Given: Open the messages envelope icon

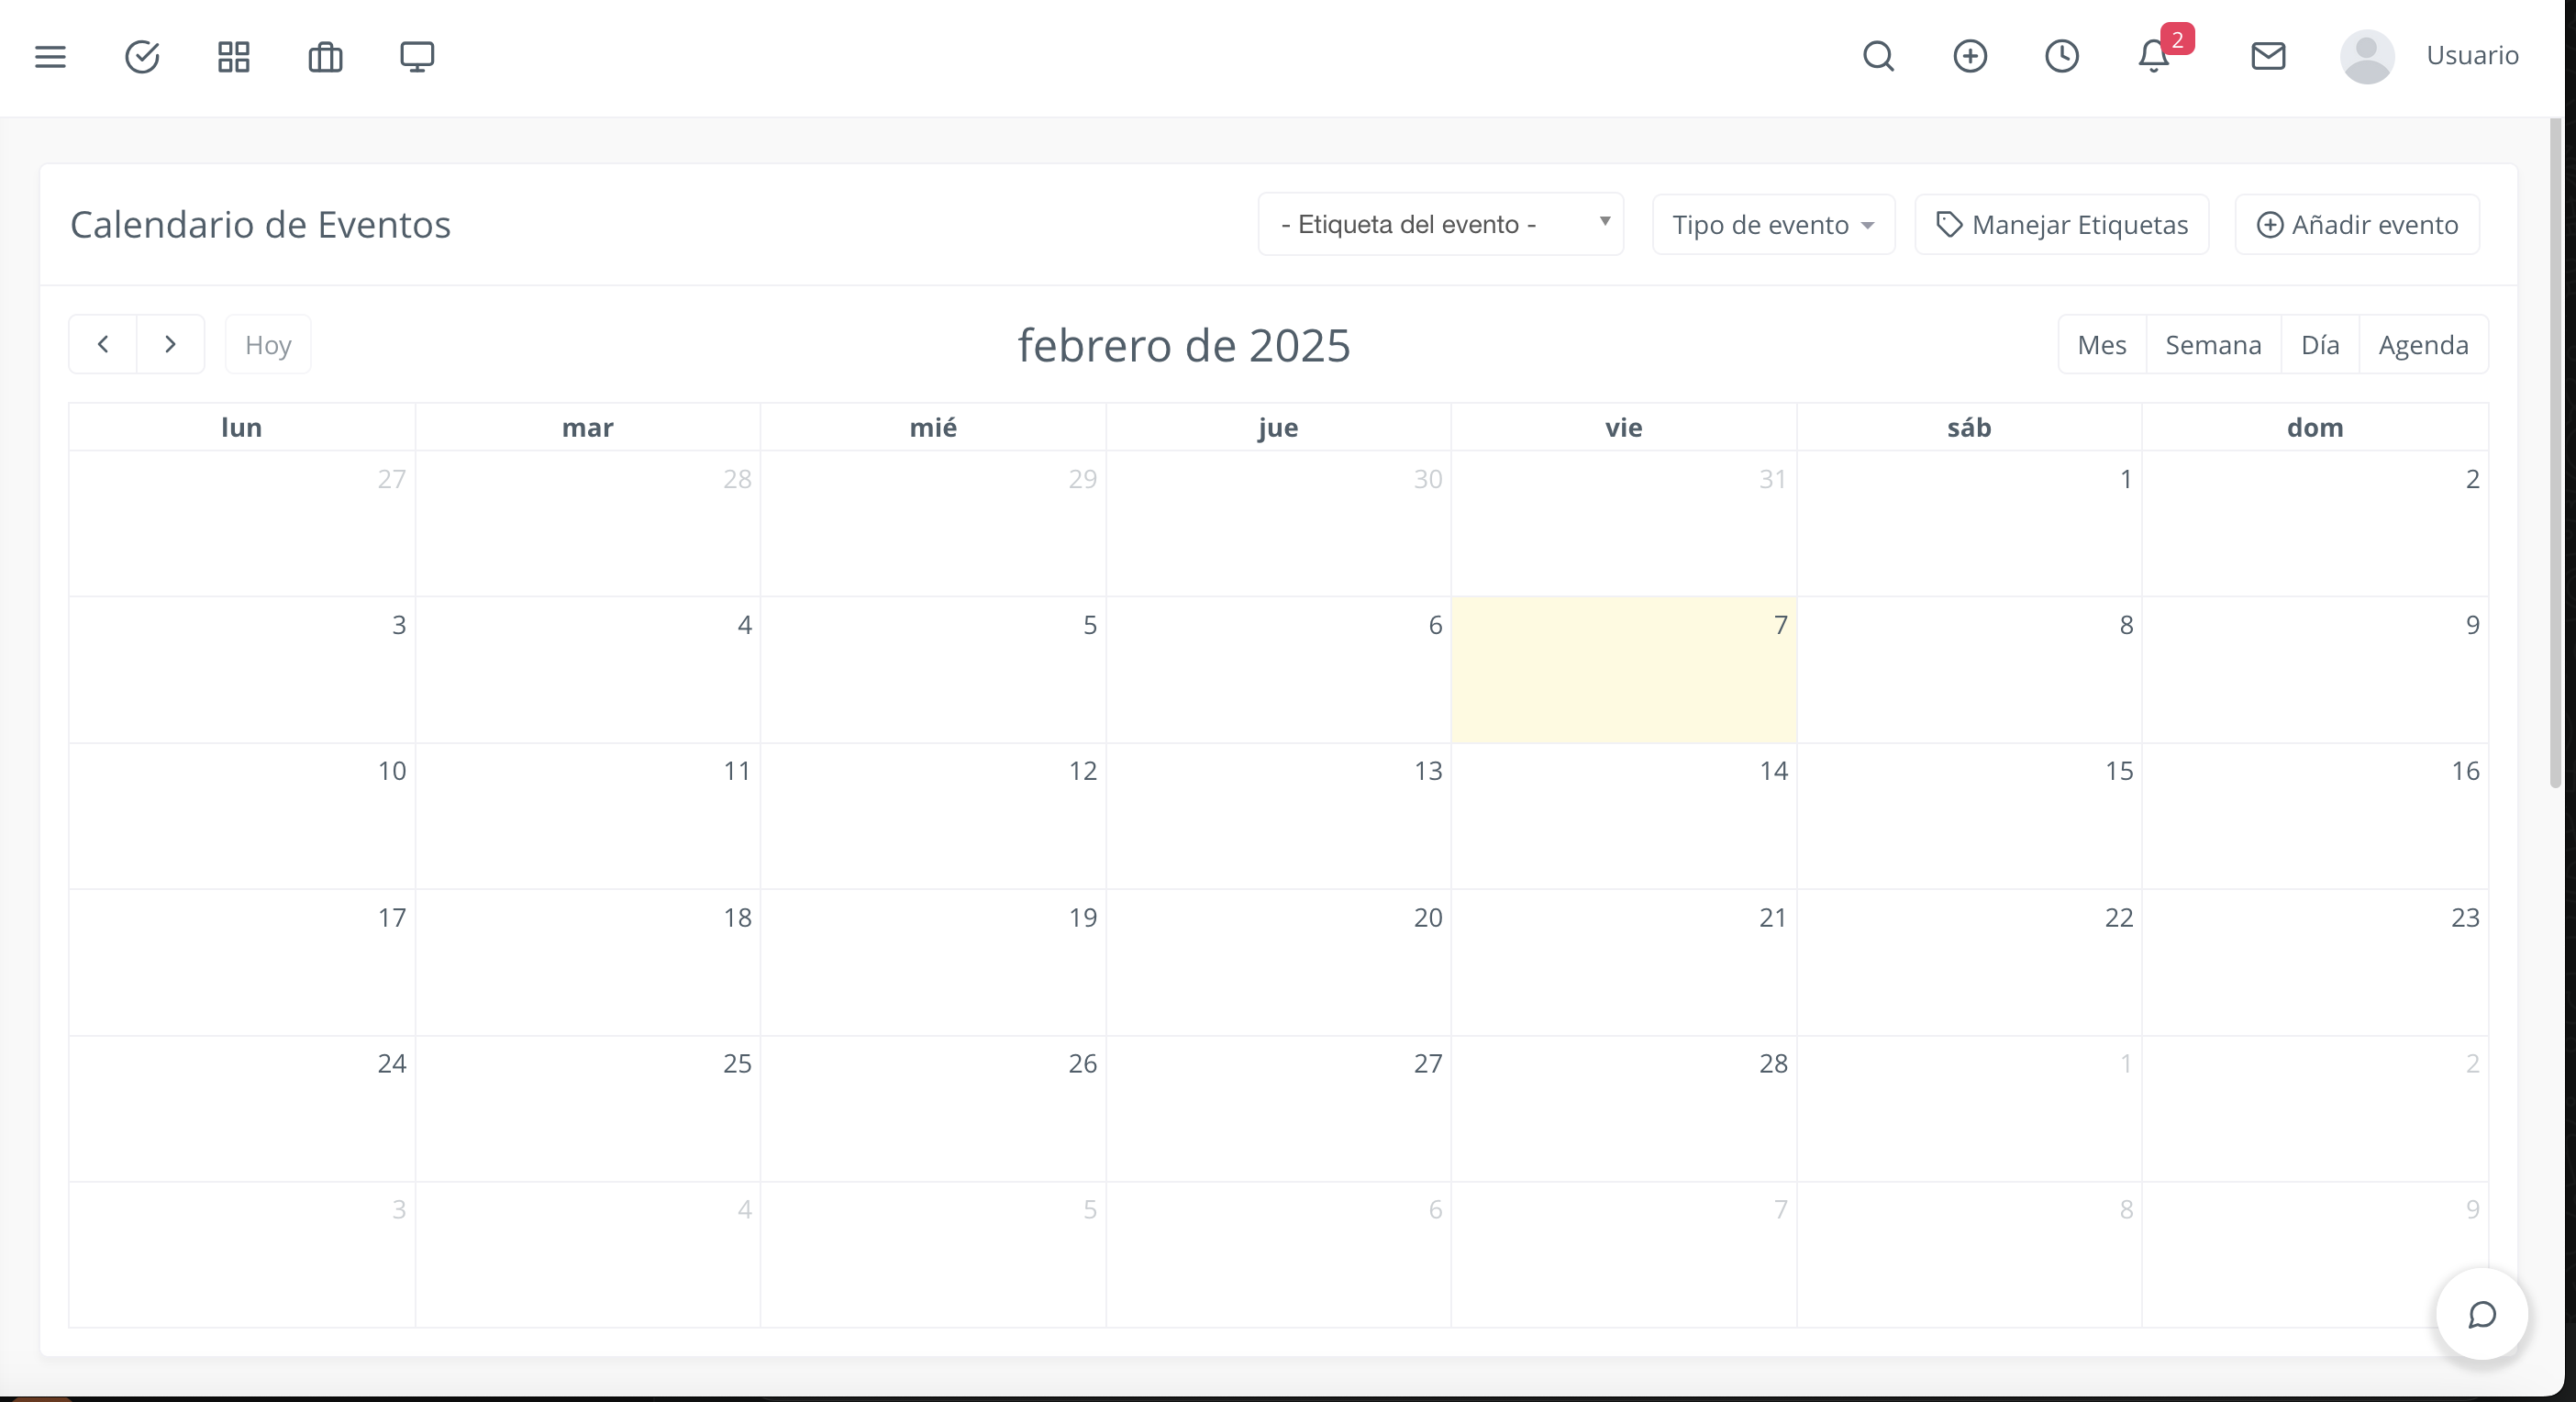Looking at the screenshot, I should click(2268, 56).
